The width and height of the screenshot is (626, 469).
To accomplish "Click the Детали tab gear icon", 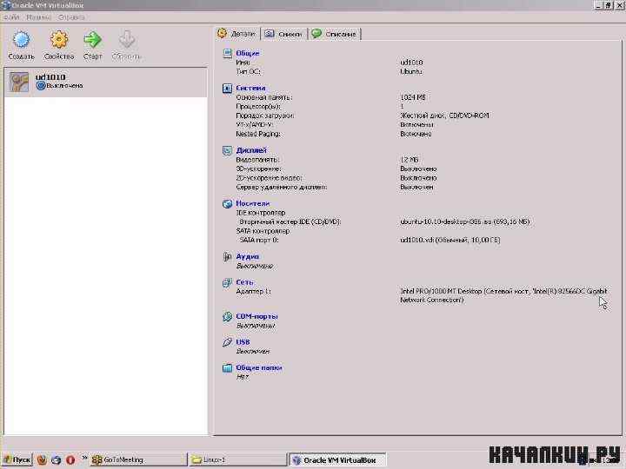I will 222,34.
